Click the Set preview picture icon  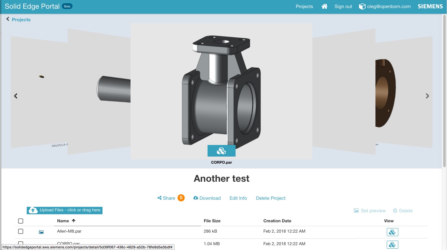click(x=356, y=211)
